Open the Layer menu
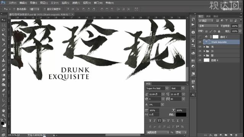Screen dimensions: 244x137 pyautogui.click(x=44, y=3)
